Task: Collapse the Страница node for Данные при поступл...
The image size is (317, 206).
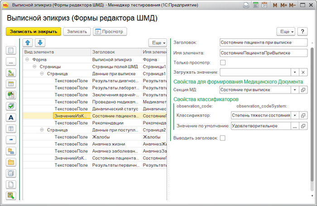Action: point(42,130)
